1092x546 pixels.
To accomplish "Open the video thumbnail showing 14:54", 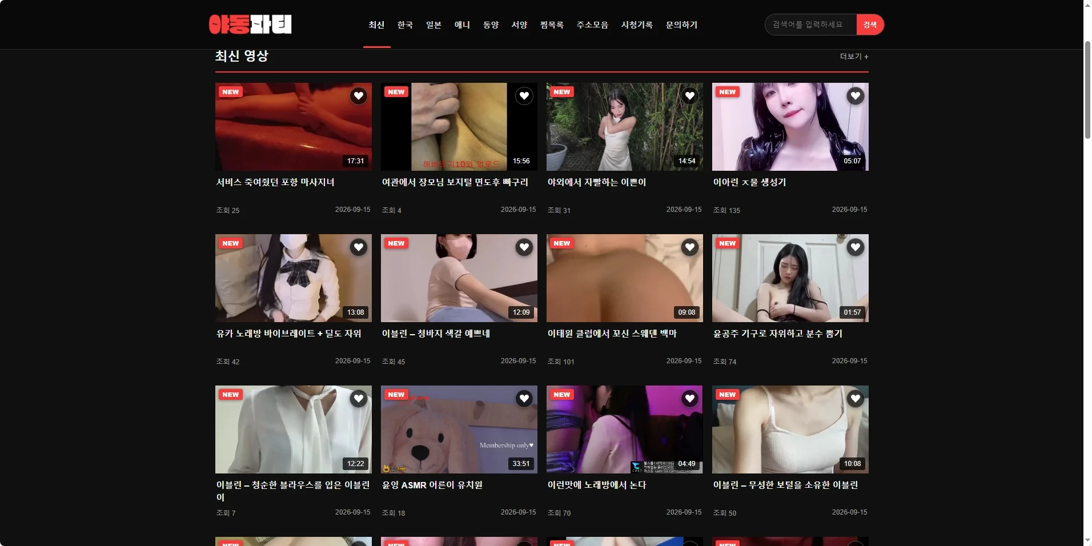I will click(625, 127).
